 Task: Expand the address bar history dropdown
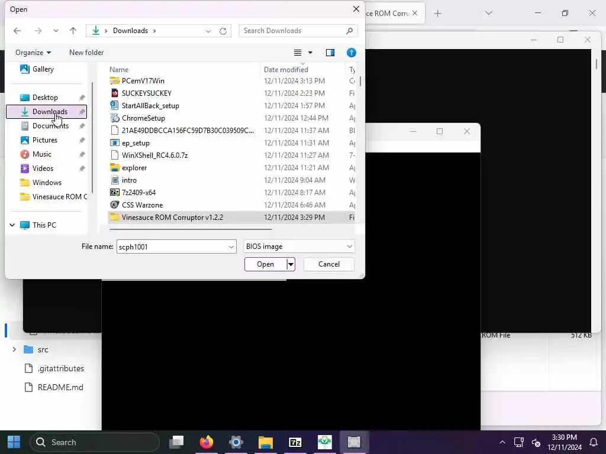(208, 31)
